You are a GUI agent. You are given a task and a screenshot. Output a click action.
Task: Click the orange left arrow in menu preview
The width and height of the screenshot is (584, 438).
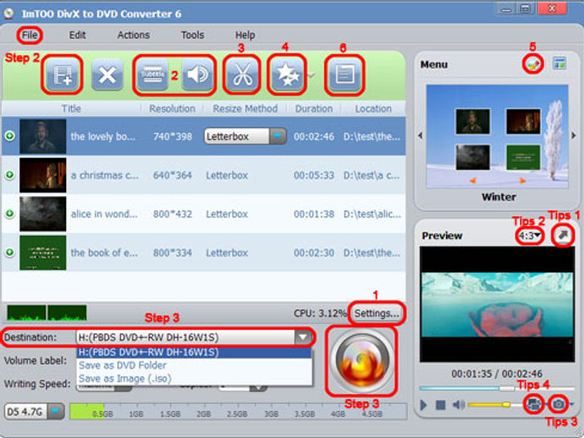point(473,180)
